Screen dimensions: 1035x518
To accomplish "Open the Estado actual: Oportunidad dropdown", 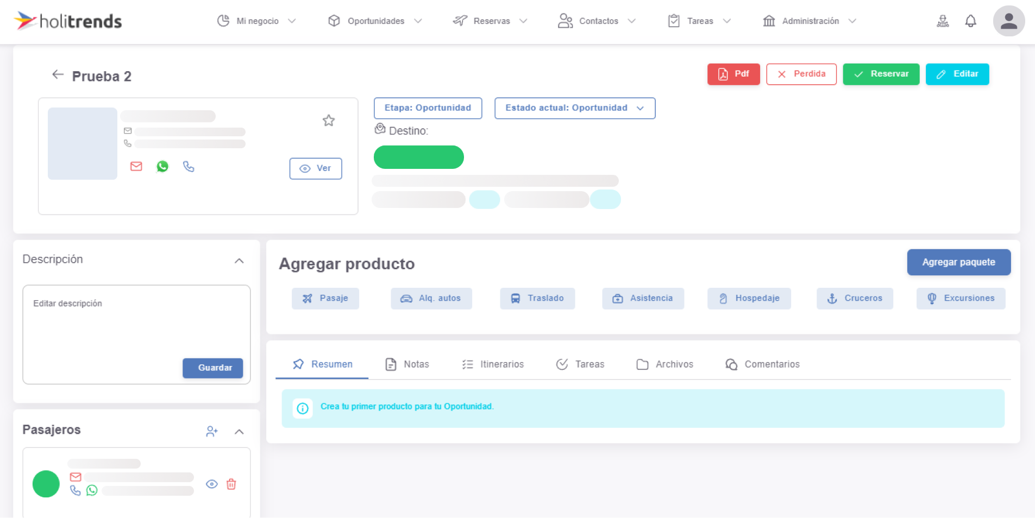I will pos(575,108).
